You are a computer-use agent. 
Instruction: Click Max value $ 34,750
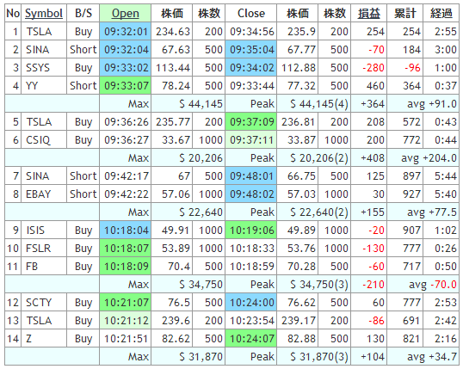pos(201,285)
